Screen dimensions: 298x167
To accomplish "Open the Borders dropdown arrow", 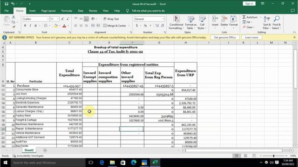I will 49,26.
